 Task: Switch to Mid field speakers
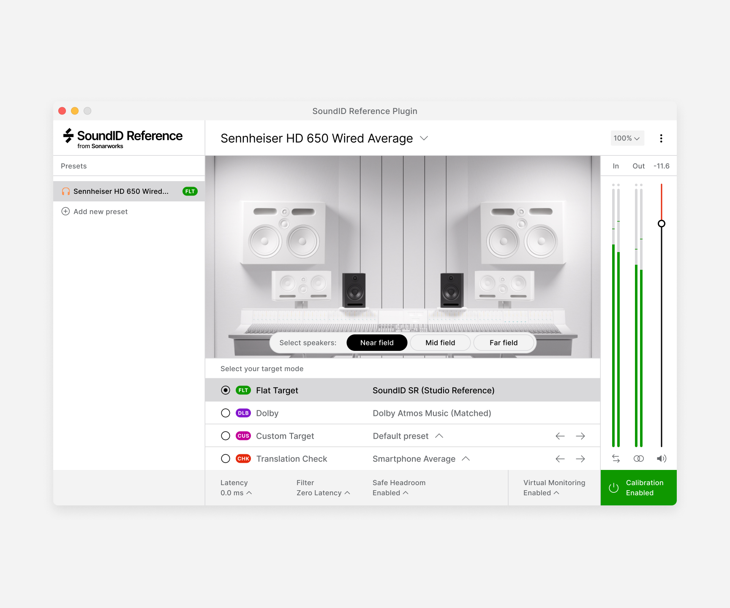[440, 342]
